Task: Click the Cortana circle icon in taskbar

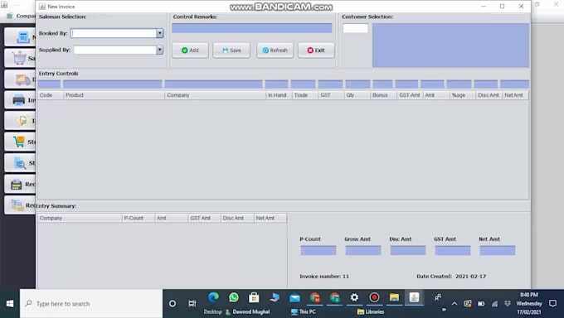Action: tap(173, 304)
